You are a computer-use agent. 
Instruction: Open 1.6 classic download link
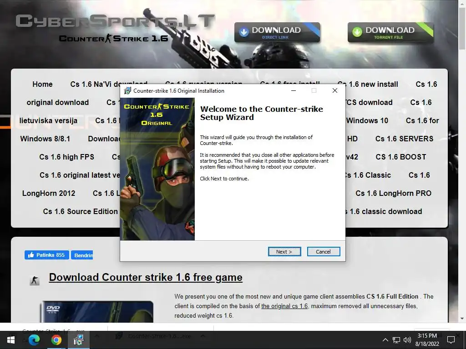[384, 212]
